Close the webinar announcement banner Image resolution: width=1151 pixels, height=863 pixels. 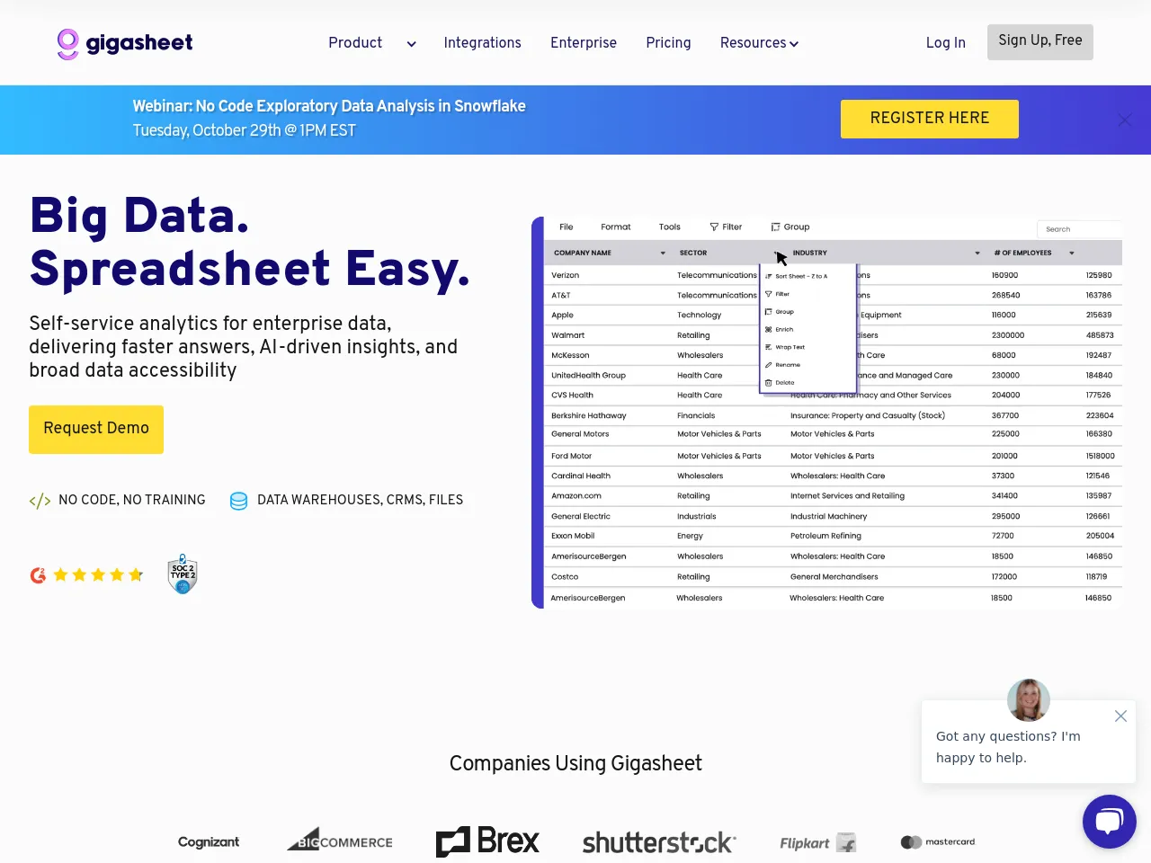point(1124,120)
